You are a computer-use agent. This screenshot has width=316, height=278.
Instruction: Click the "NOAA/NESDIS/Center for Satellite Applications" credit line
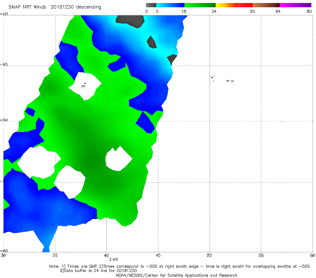(x=176, y=275)
